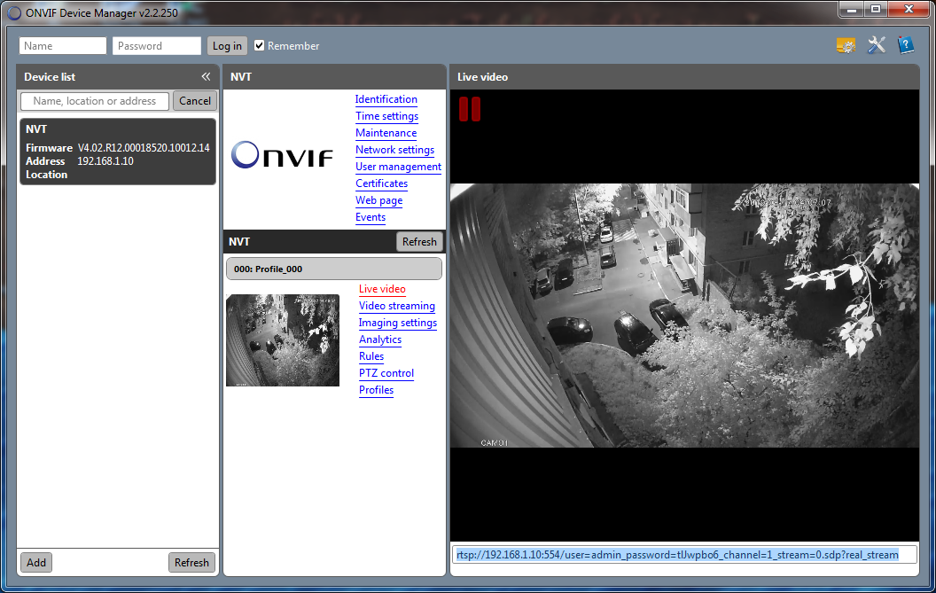This screenshot has width=936, height=593.
Task: Open the application settings gear icon
Action: pyautogui.click(x=846, y=44)
